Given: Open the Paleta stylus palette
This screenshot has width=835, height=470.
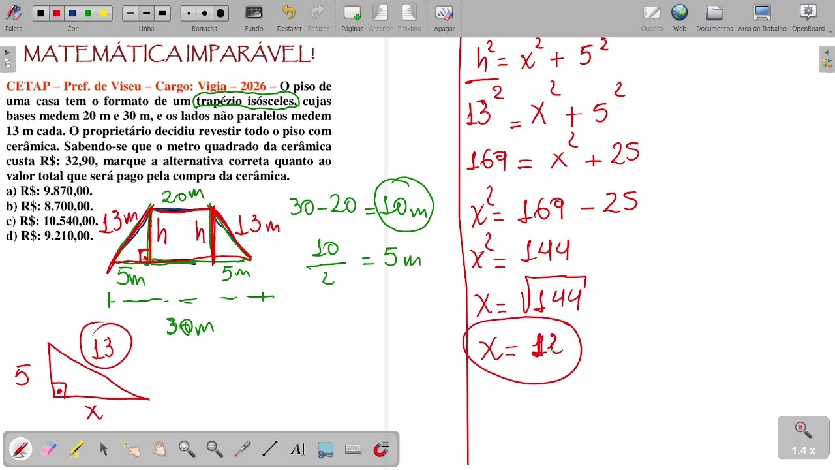Looking at the screenshot, I should point(13,18).
